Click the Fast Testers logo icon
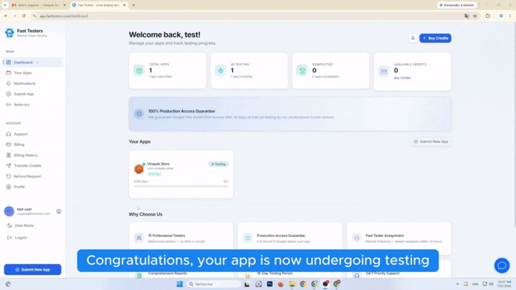Viewport: 516px width, 290px height. click(9, 33)
